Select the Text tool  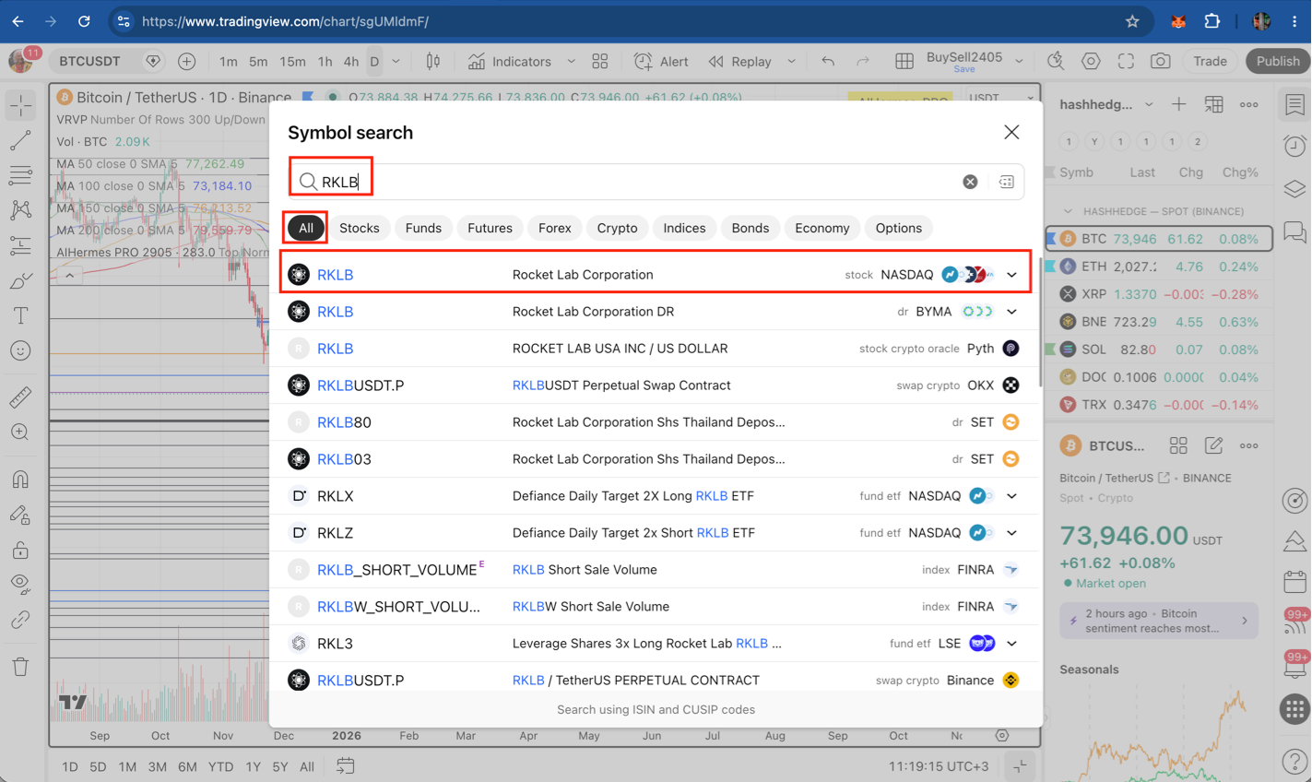click(20, 315)
